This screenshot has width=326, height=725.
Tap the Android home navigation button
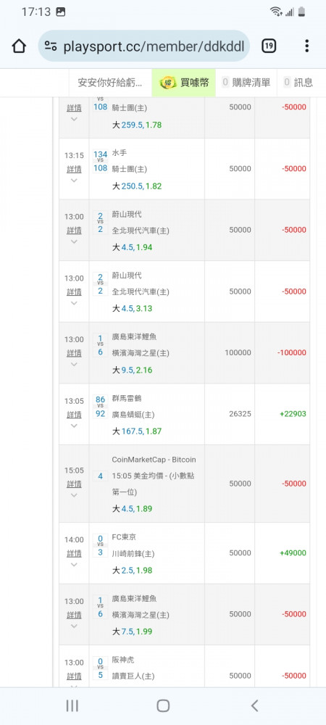(x=163, y=705)
